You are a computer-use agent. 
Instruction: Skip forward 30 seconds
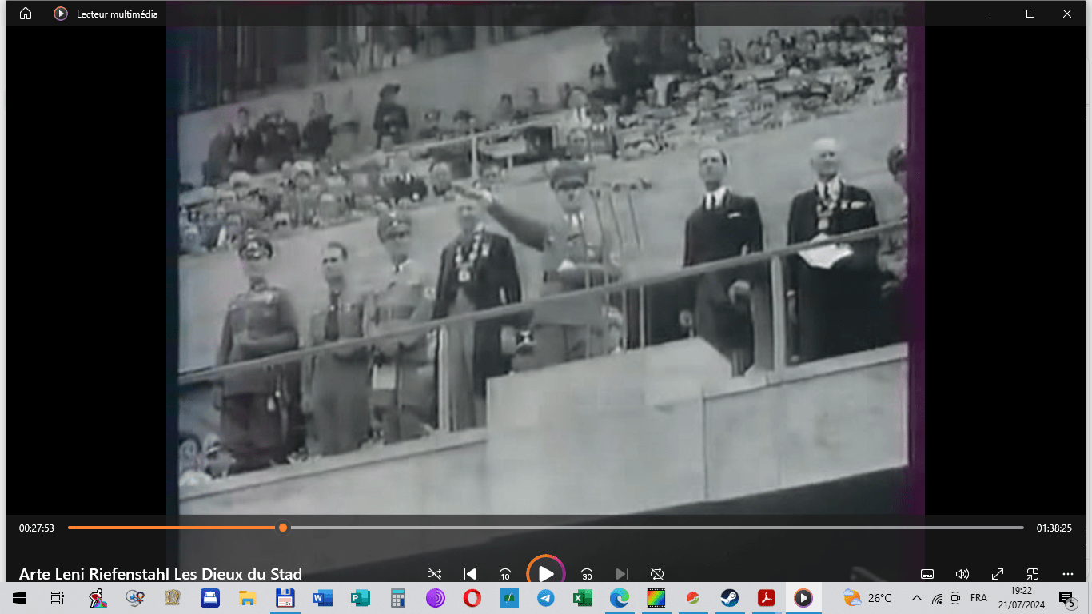587,574
